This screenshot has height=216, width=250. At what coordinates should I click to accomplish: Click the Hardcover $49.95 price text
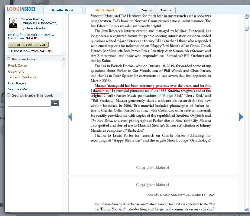tap(23, 38)
